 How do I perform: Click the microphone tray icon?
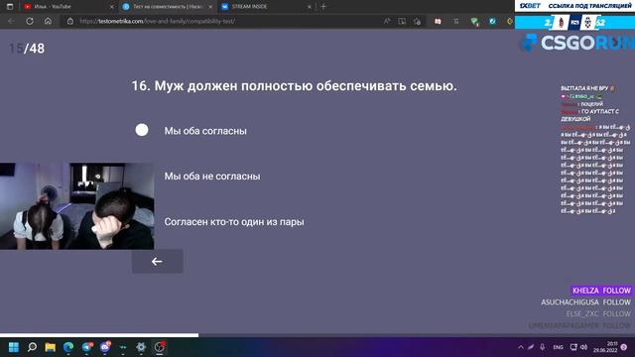(x=543, y=347)
